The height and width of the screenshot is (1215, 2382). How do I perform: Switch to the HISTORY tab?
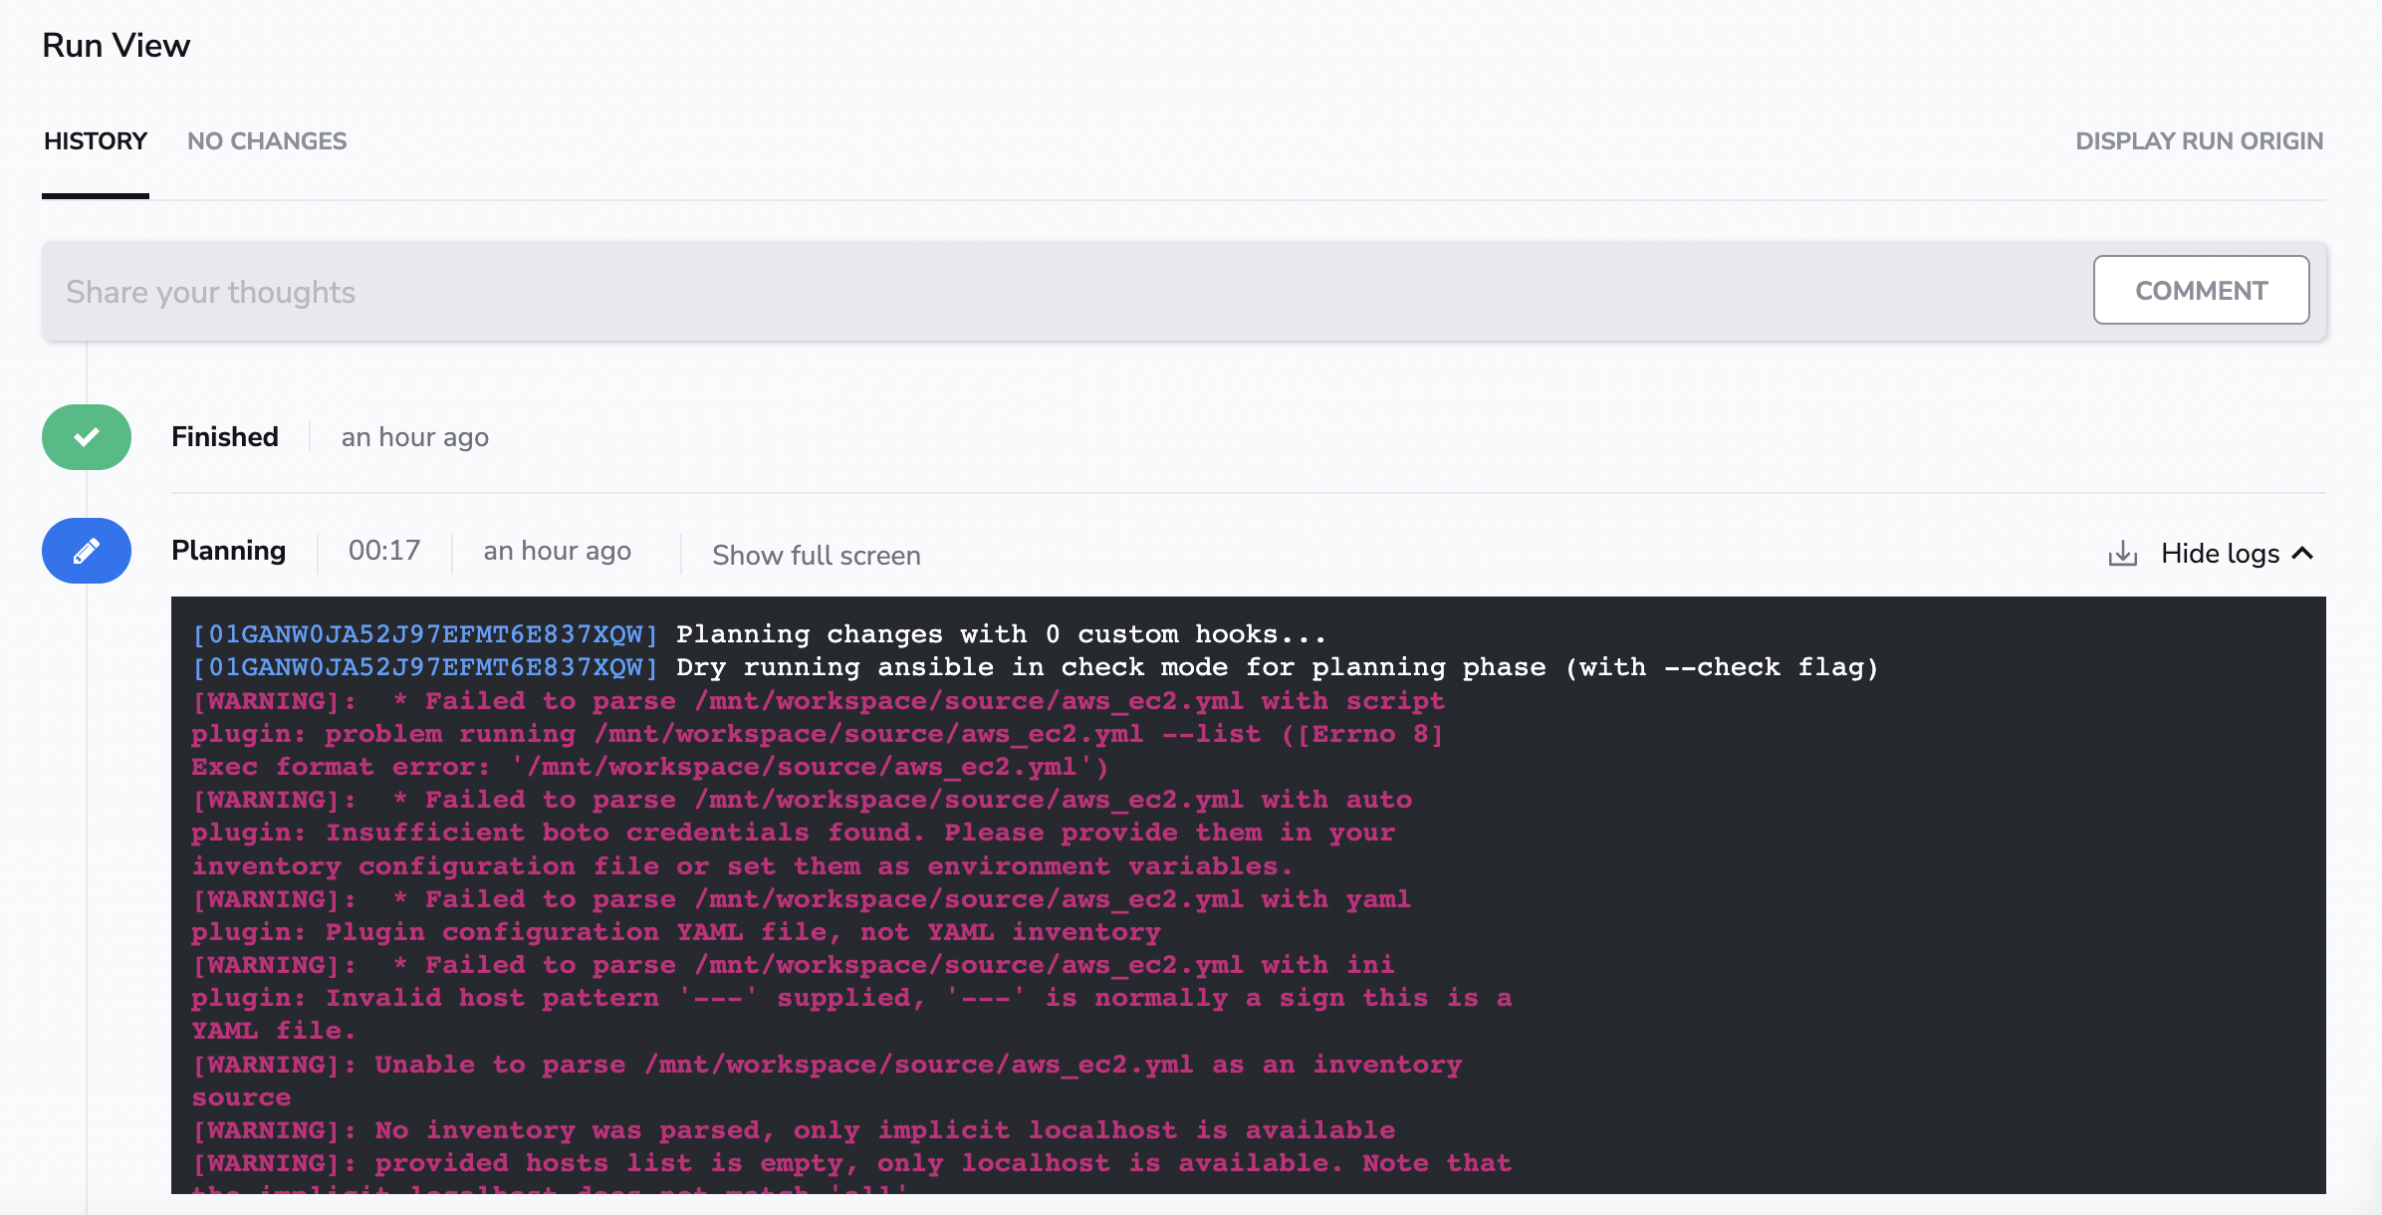point(95,140)
